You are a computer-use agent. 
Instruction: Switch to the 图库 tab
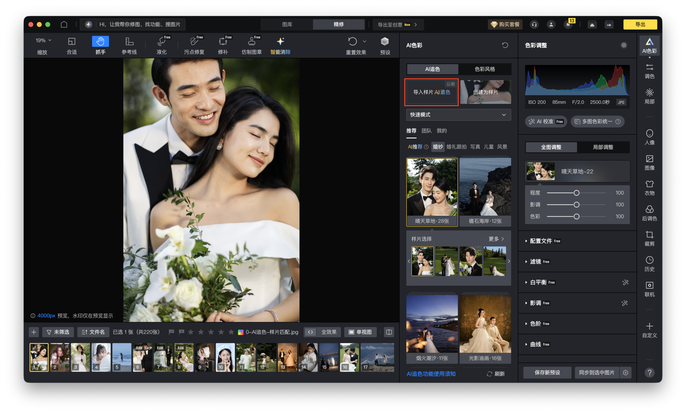287,24
